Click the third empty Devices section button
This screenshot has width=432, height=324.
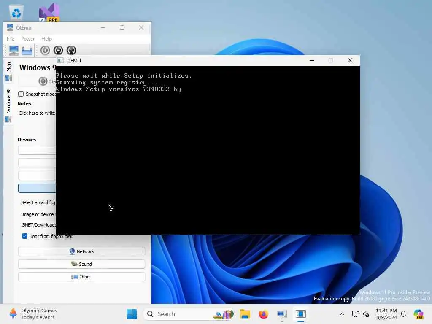click(37, 175)
